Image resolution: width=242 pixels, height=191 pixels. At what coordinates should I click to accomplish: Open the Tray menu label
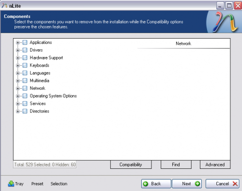point(19,184)
